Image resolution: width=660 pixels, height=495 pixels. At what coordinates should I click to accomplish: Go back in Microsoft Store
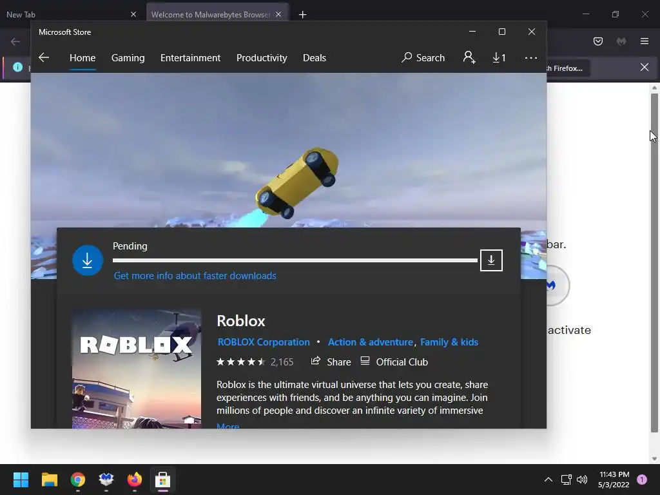click(x=44, y=57)
